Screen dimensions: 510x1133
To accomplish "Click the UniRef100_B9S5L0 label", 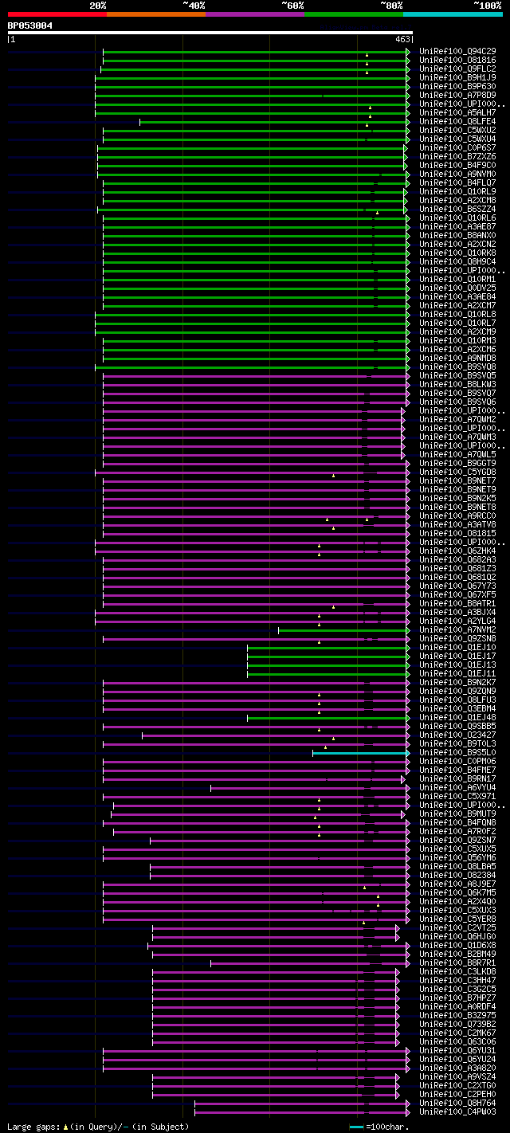I will coord(457,753).
